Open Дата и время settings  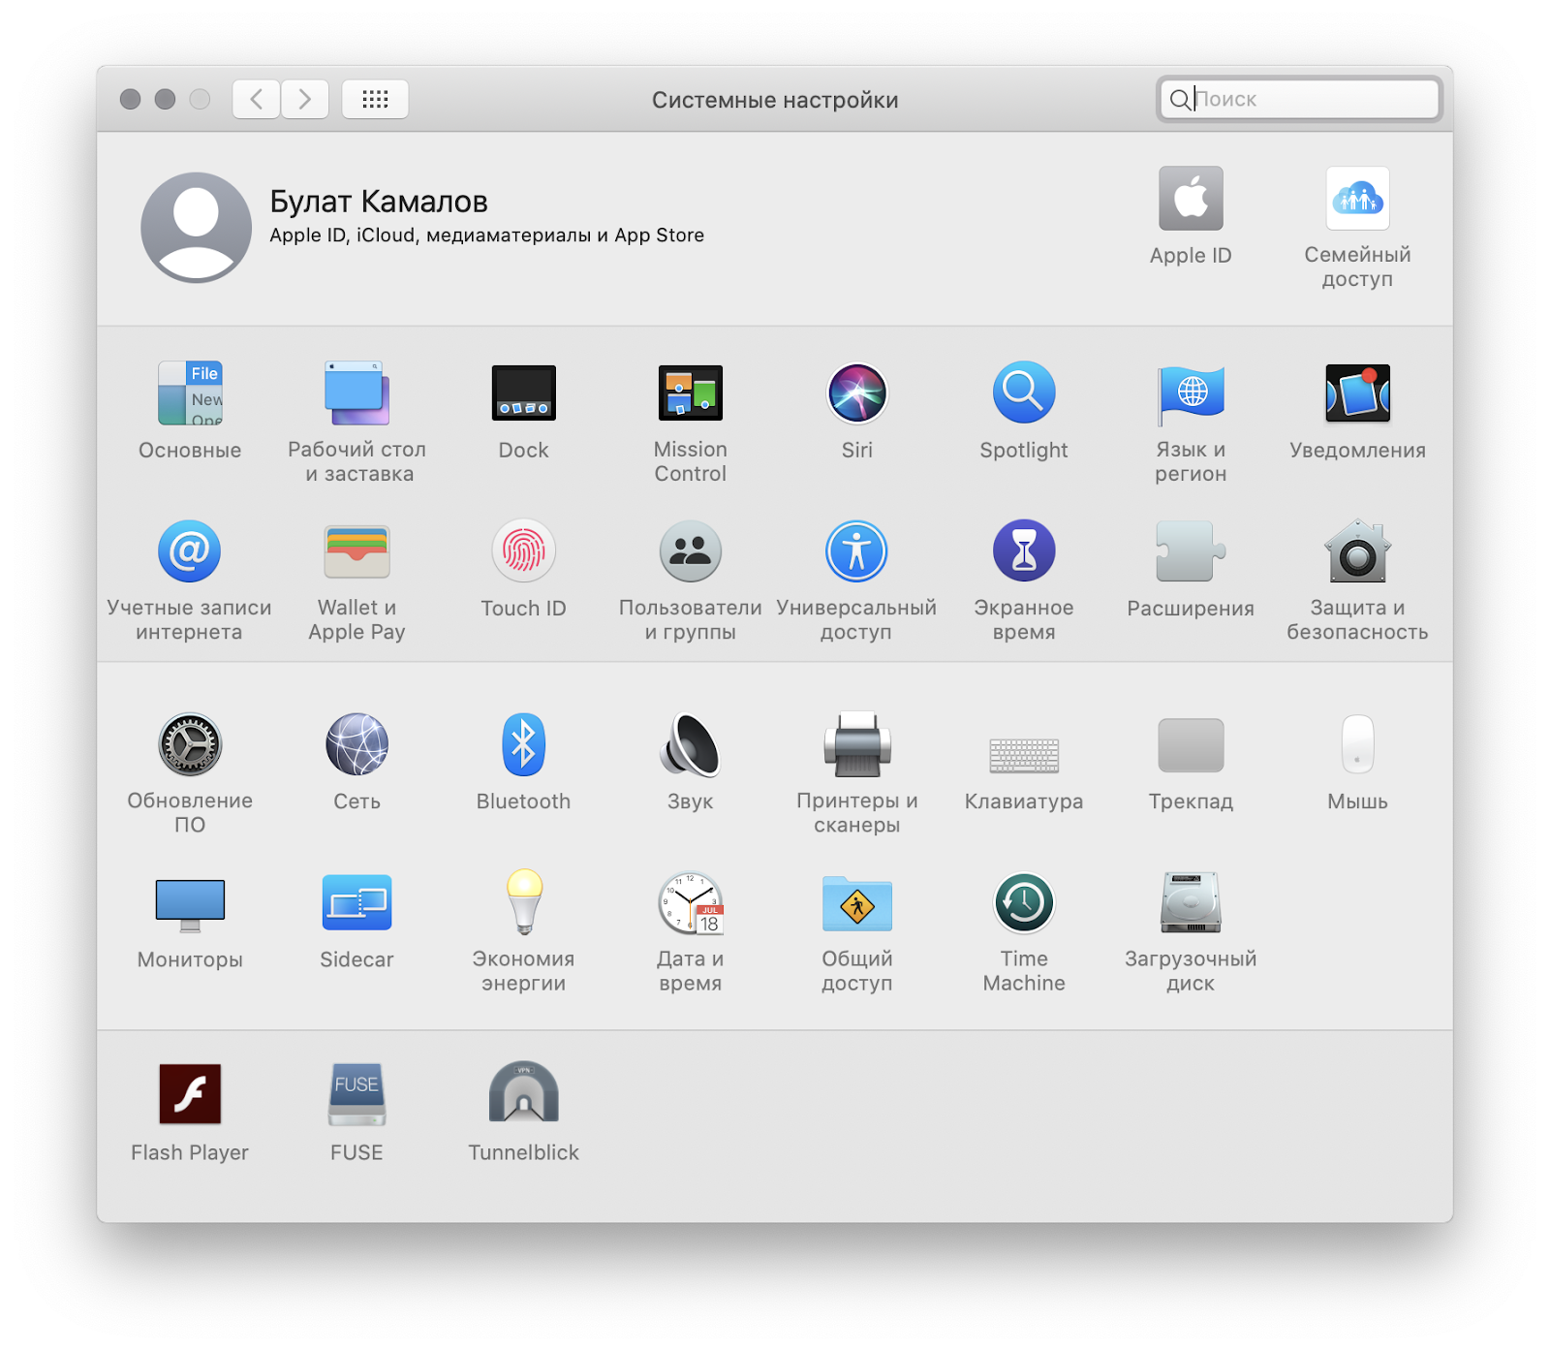coord(690,903)
